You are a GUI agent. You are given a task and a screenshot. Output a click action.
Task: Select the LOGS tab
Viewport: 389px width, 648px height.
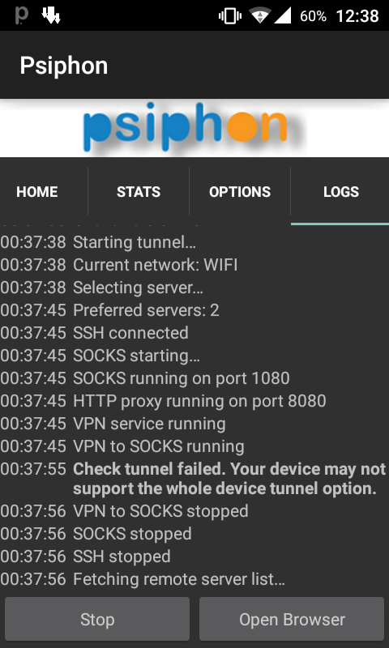[x=341, y=192]
